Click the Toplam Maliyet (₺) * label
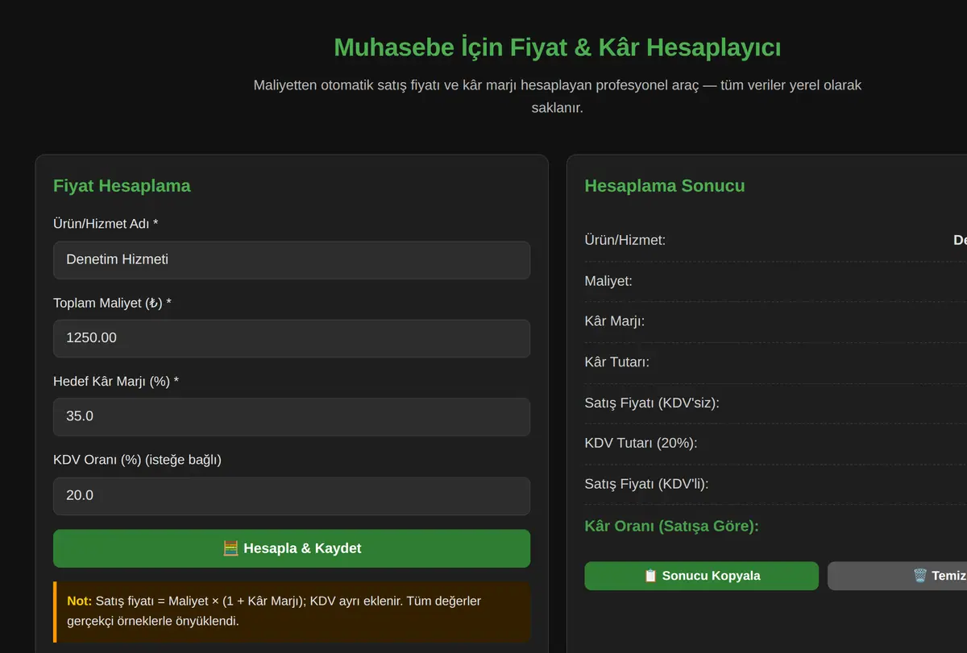Viewport: 967px width, 653px height. pyautogui.click(x=113, y=303)
